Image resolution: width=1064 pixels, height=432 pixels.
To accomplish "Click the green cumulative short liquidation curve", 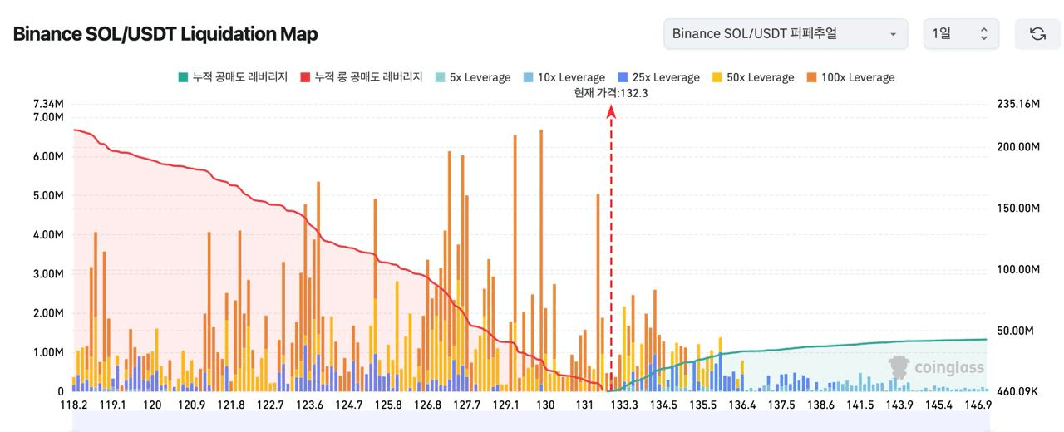I will point(831,346).
